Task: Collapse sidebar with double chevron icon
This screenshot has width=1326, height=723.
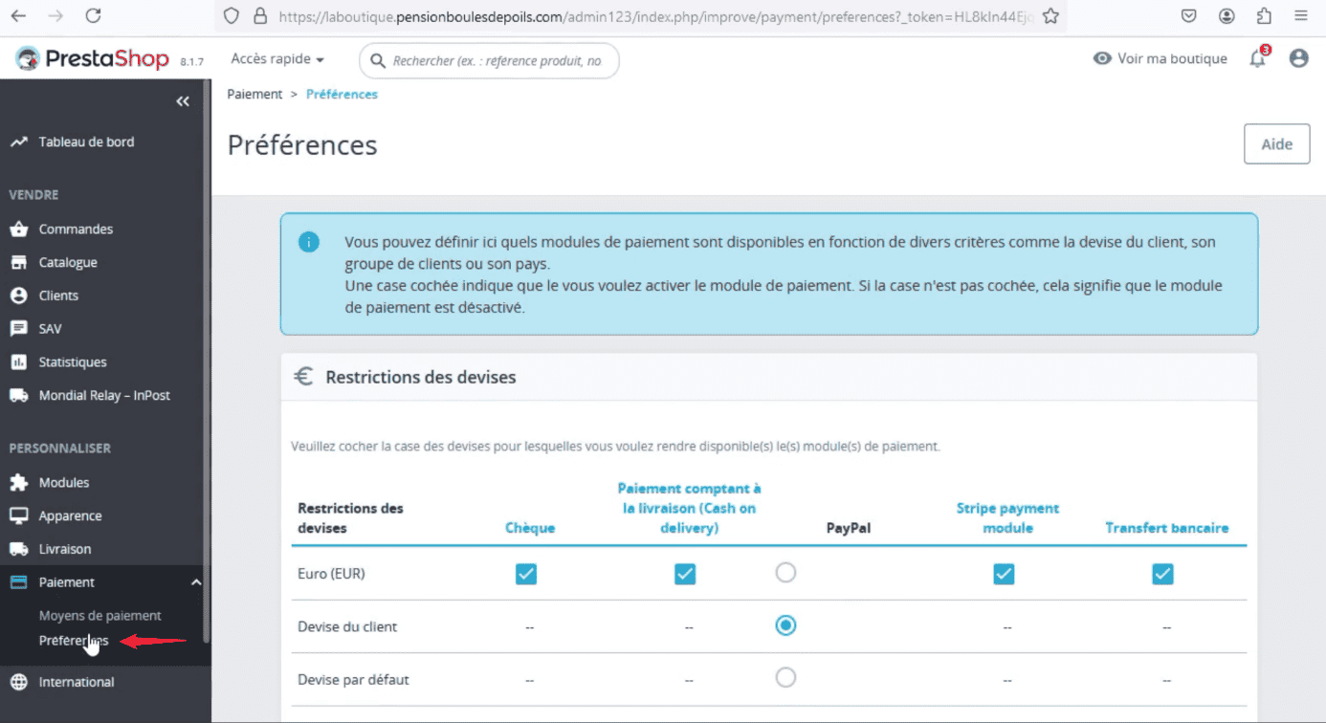Action: 183,101
